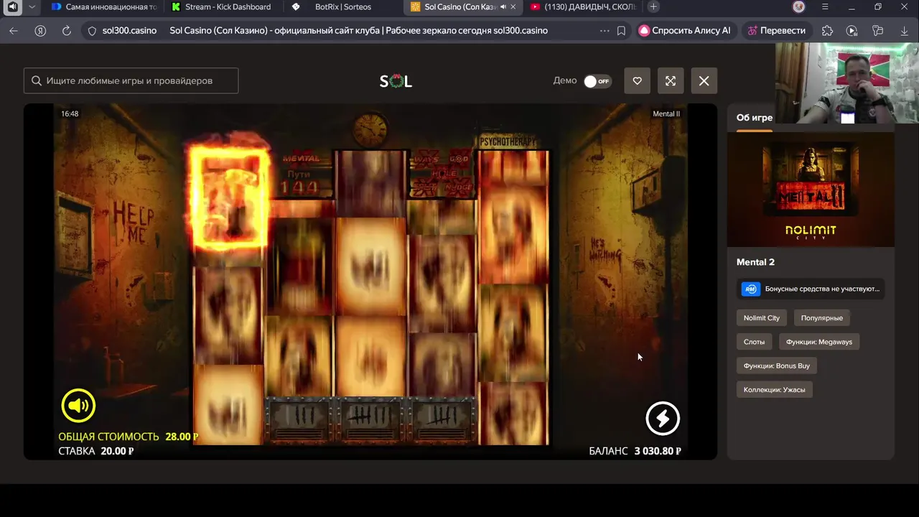Go back with the browser back arrow
The width and height of the screenshot is (919, 517).
[x=13, y=31]
